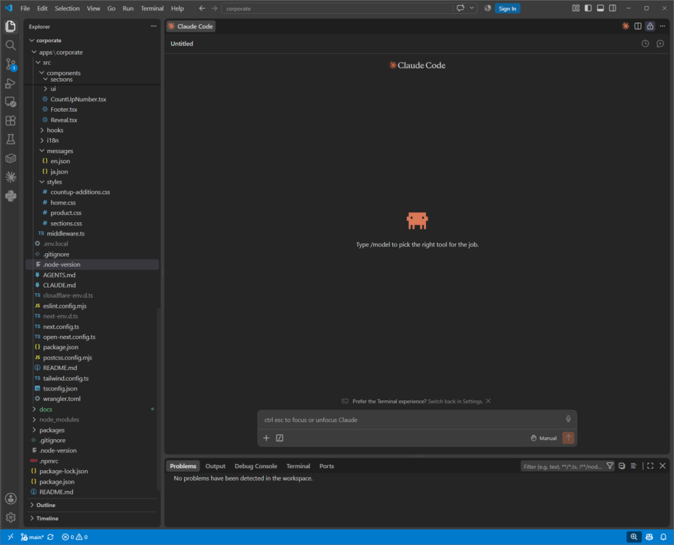Switch to the Debug Console tab
Viewport: 674px width, 545px height.
click(x=256, y=466)
